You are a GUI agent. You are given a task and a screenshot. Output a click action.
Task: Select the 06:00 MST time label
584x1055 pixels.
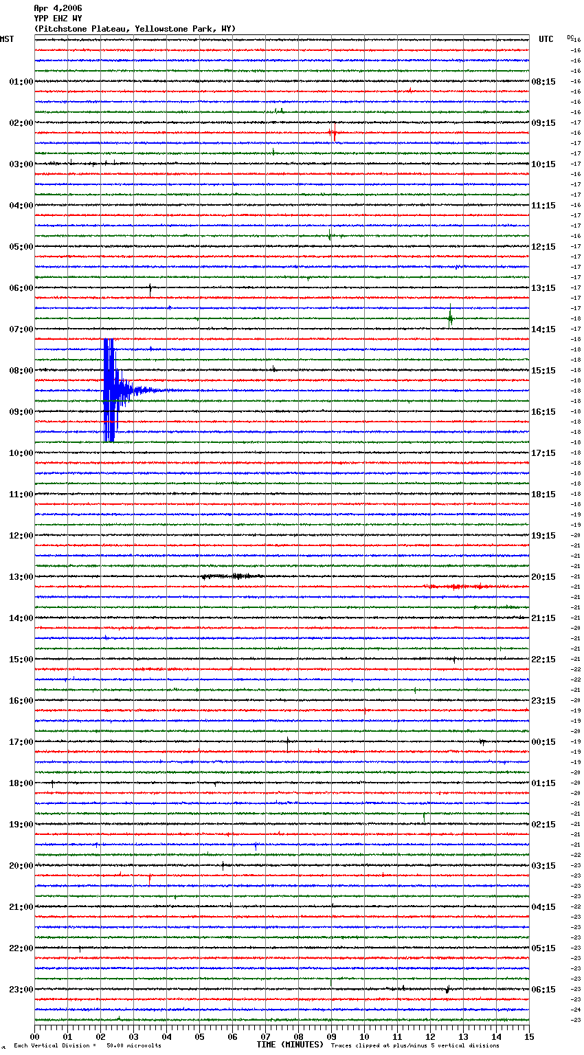pyautogui.click(x=21, y=288)
